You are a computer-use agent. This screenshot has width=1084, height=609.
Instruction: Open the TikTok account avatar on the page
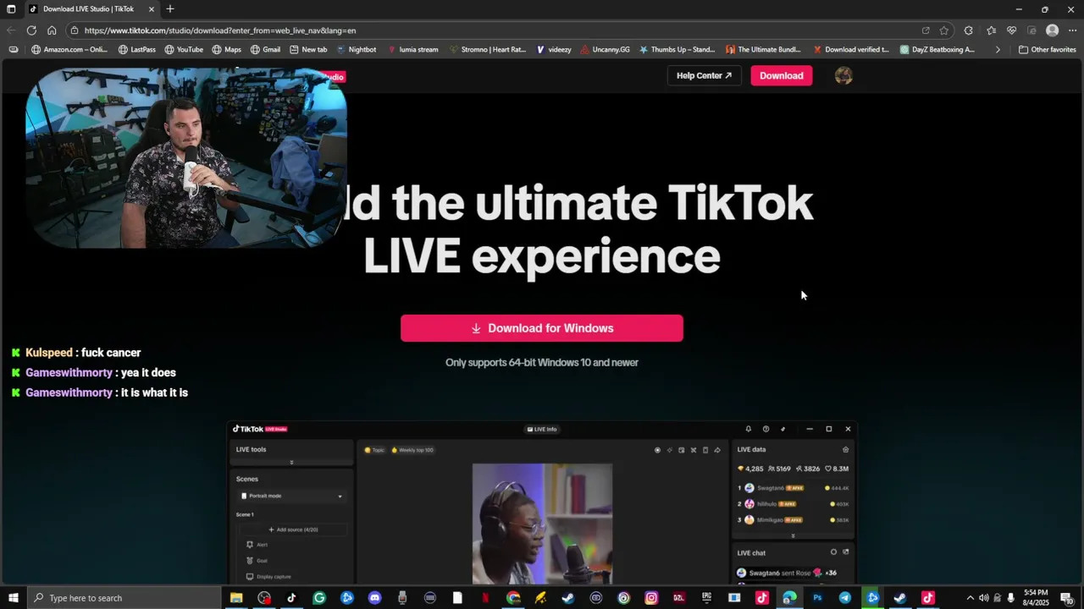click(843, 75)
